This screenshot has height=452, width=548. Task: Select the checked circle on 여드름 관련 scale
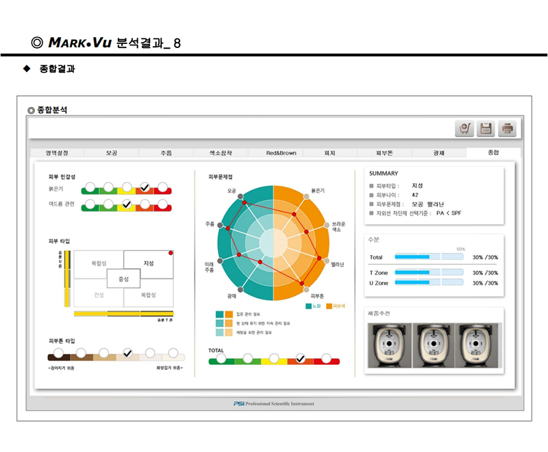pyautogui.click(x=126, y=204)
